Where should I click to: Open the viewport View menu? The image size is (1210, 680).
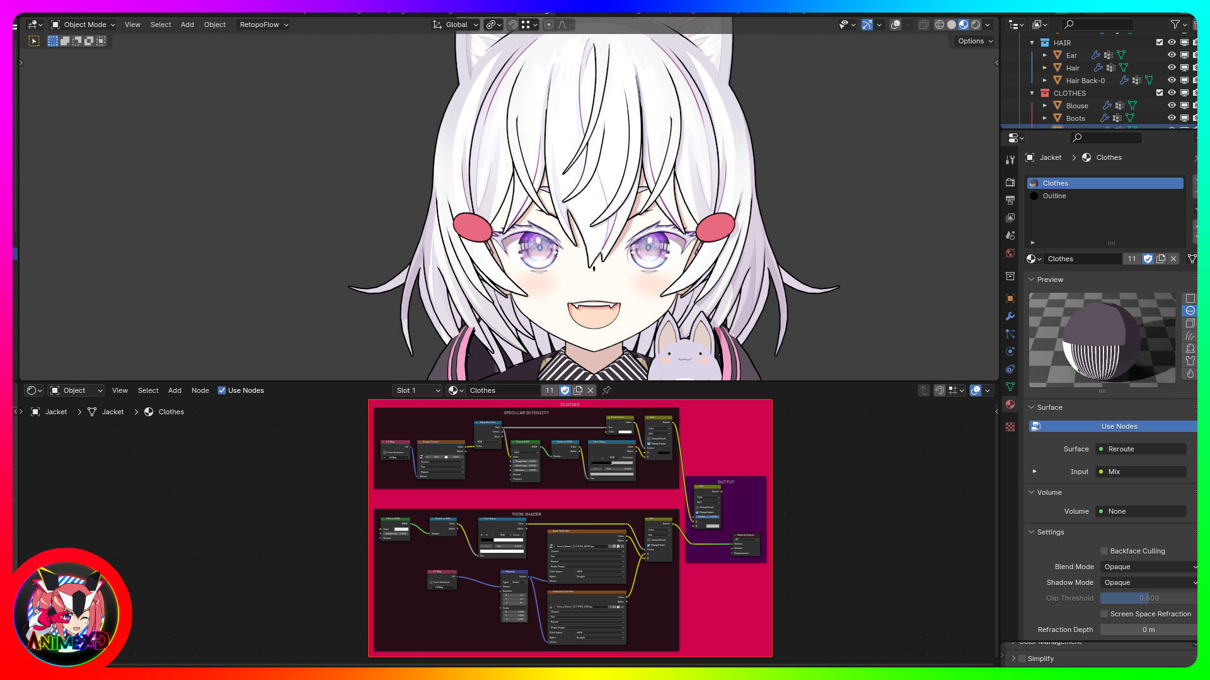pyautogui.click(x=132, y=25)
